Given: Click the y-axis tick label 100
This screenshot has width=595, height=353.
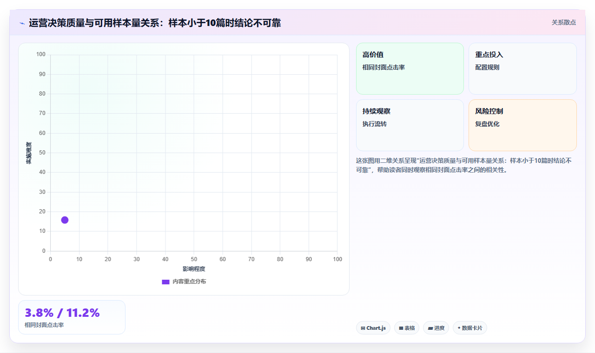Looking at the screenshot, I should [x=41, y=55].
